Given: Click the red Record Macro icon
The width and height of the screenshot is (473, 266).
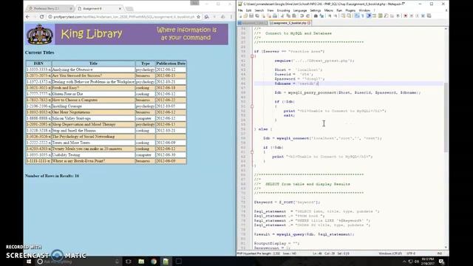Looking at the screenshot, I should pos(406,16).
